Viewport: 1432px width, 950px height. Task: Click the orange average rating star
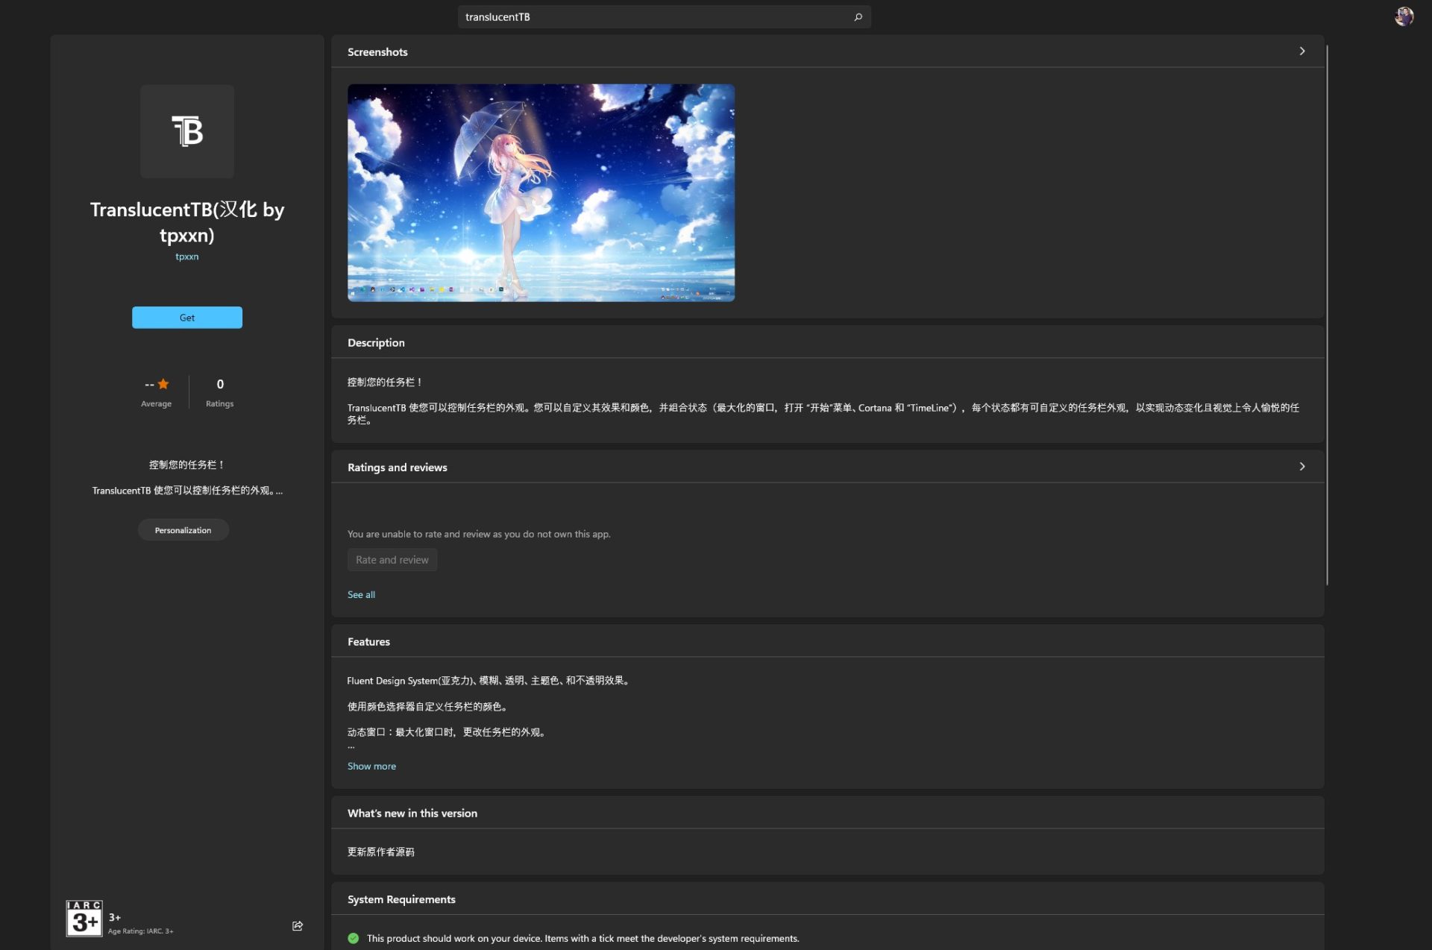tap(163, 384)
